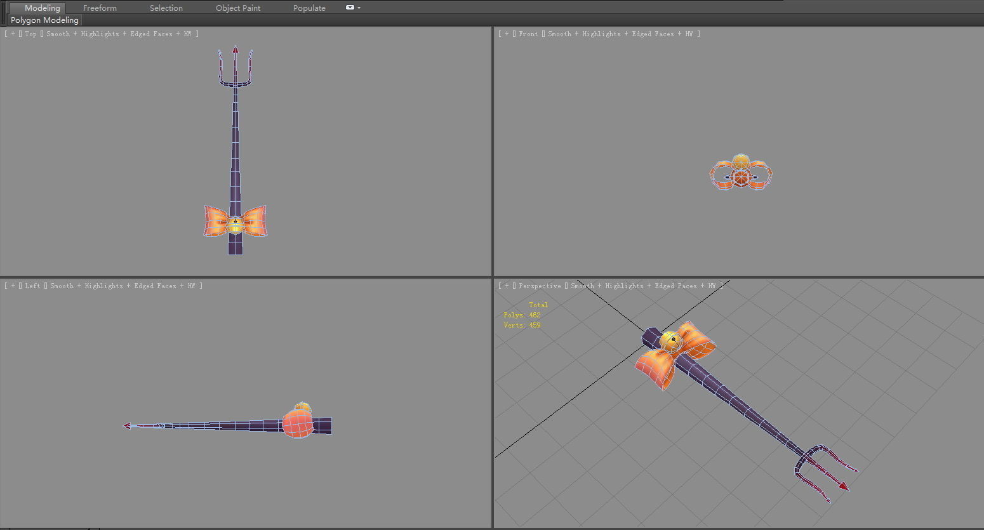Open the Selection ribbon tab

166,8
